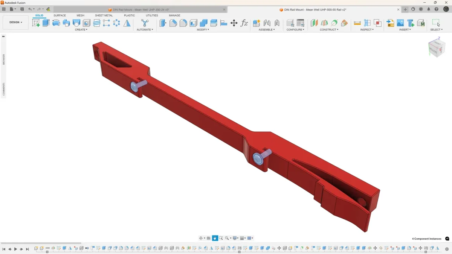
Task: Click the Insert Canvas image icon
Action: pos(400,23)
